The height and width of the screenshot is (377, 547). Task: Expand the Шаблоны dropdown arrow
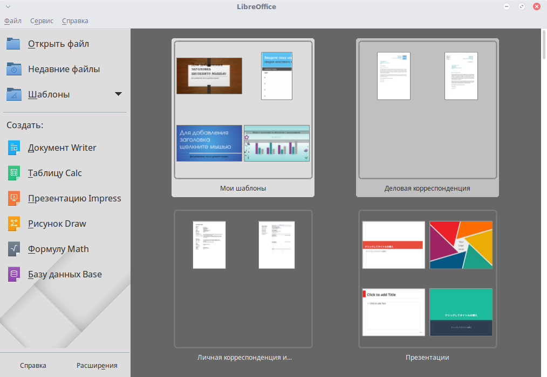click(118, 94)
